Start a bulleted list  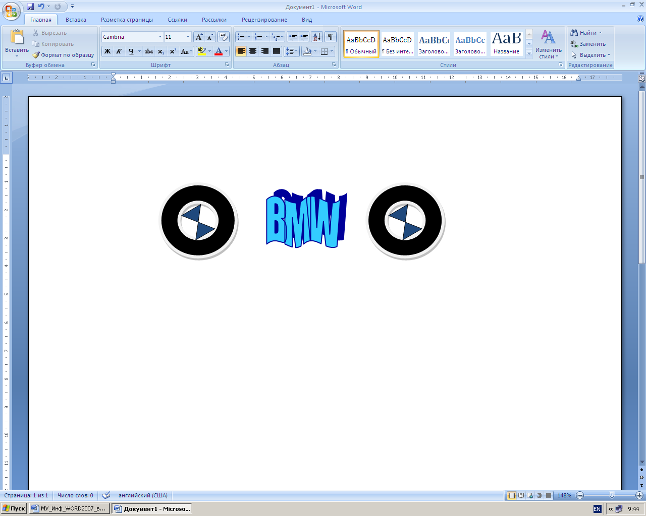click(241, 37)
